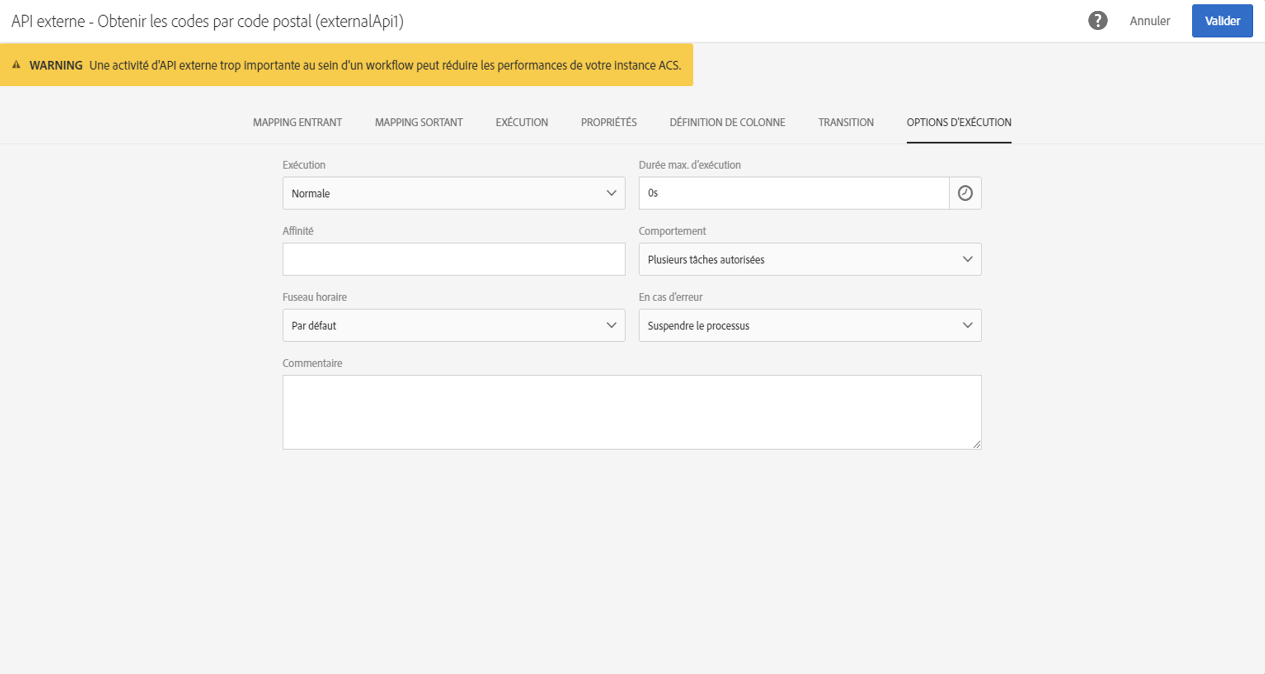This screenshot has width=1265, height=674.
Task: Open the Mapping sortant tab
Action: pos(418,122)
